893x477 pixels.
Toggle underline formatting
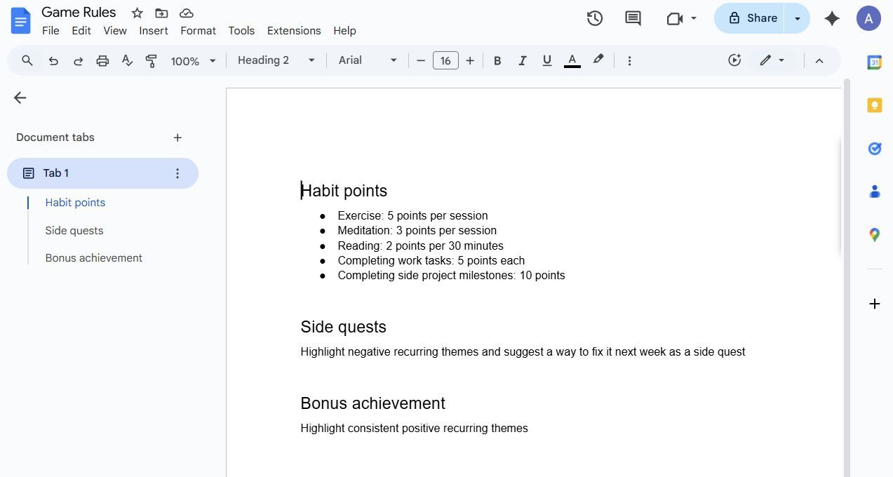(546, 61)
